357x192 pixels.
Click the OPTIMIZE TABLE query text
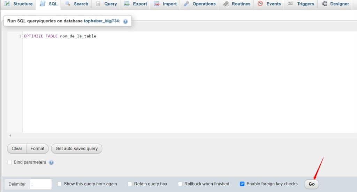60,36
